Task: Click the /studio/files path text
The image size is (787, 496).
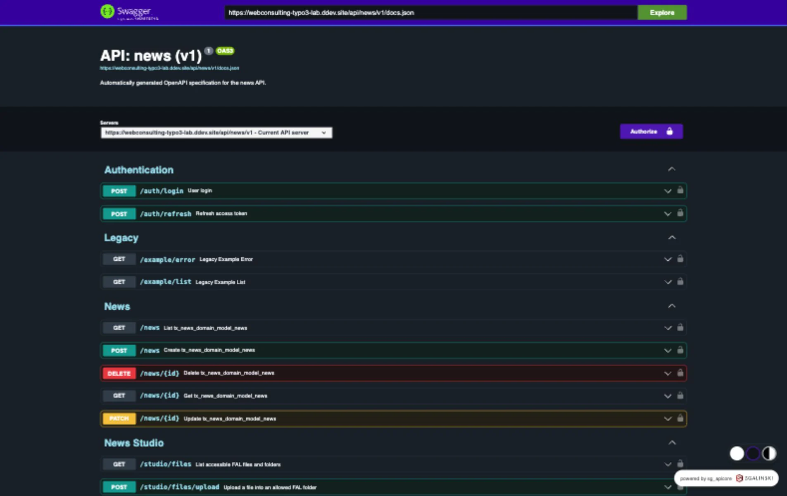Action: [166, 464]
